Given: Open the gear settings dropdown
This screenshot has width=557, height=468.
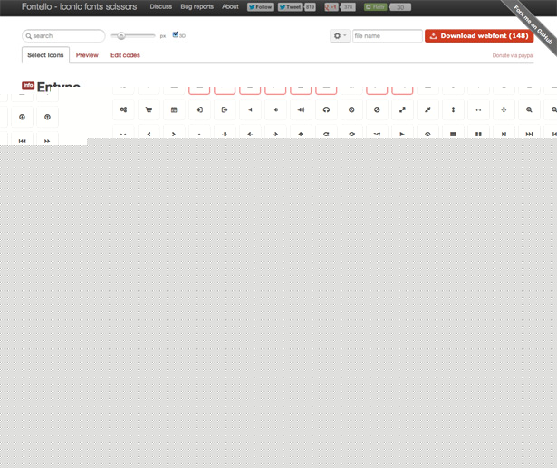Looking at the screenshot, I should click(340, 36).
